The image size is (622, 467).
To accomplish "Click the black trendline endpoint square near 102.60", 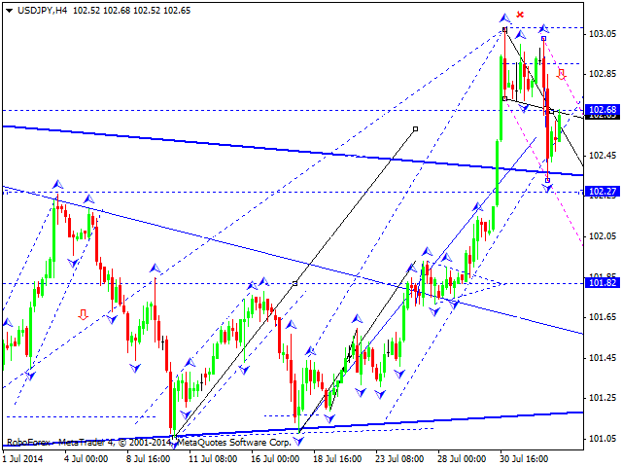I will [415, 128].
